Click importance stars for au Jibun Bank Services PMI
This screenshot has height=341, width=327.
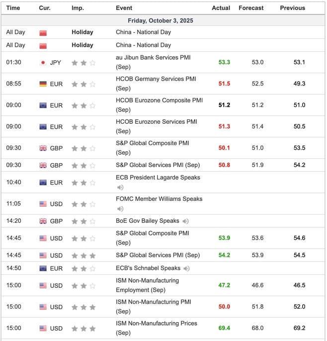point(83,63)
